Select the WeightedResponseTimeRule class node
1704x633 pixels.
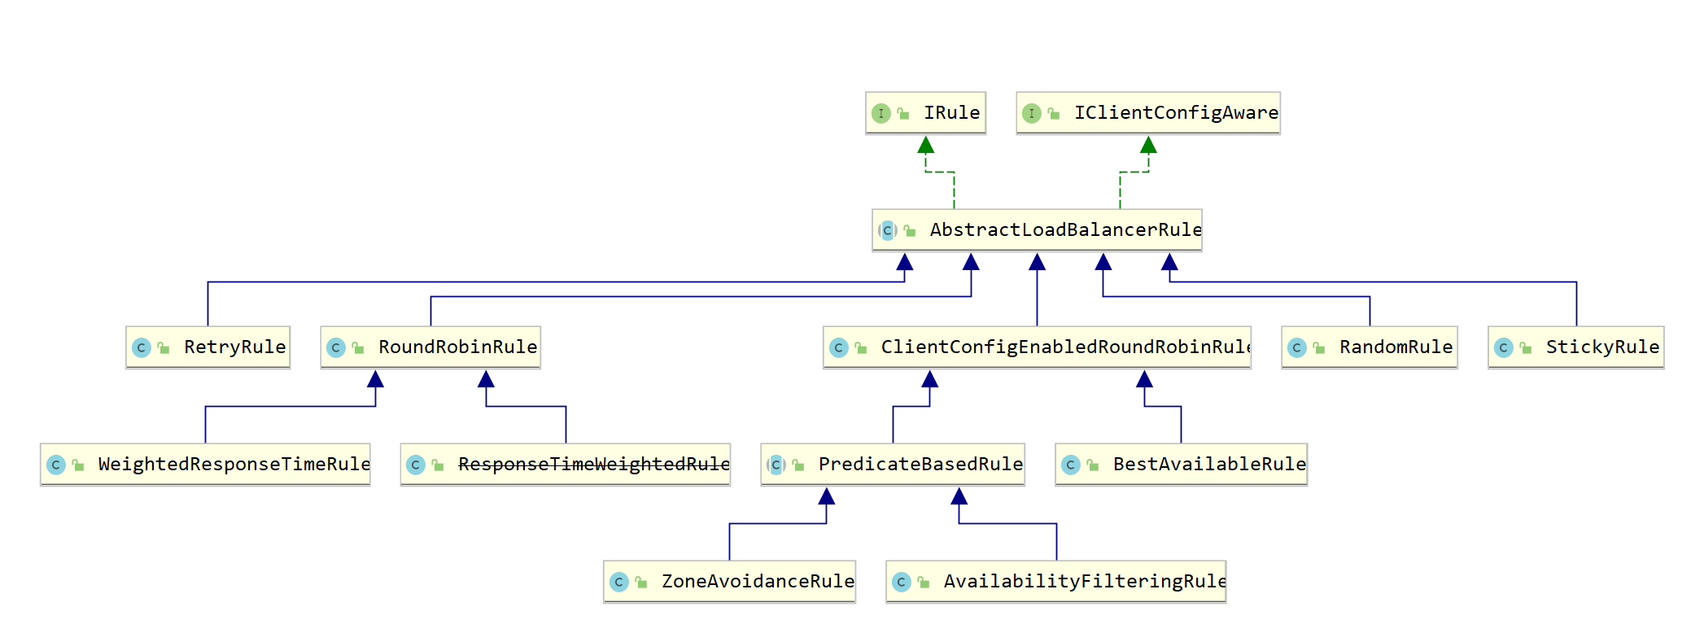205,465
